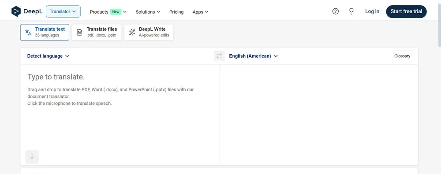Click Log in
Viewport: 441px width, 174px height.
372,11
